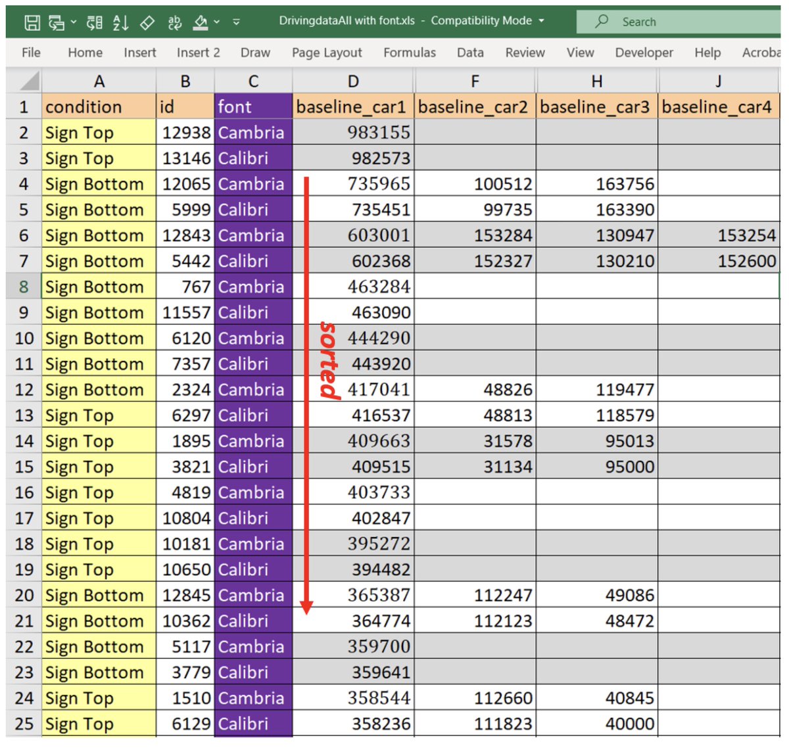Open the Compatibility Mode dropdown arrow
Screen dimensions: 789x750
point(540,20)
